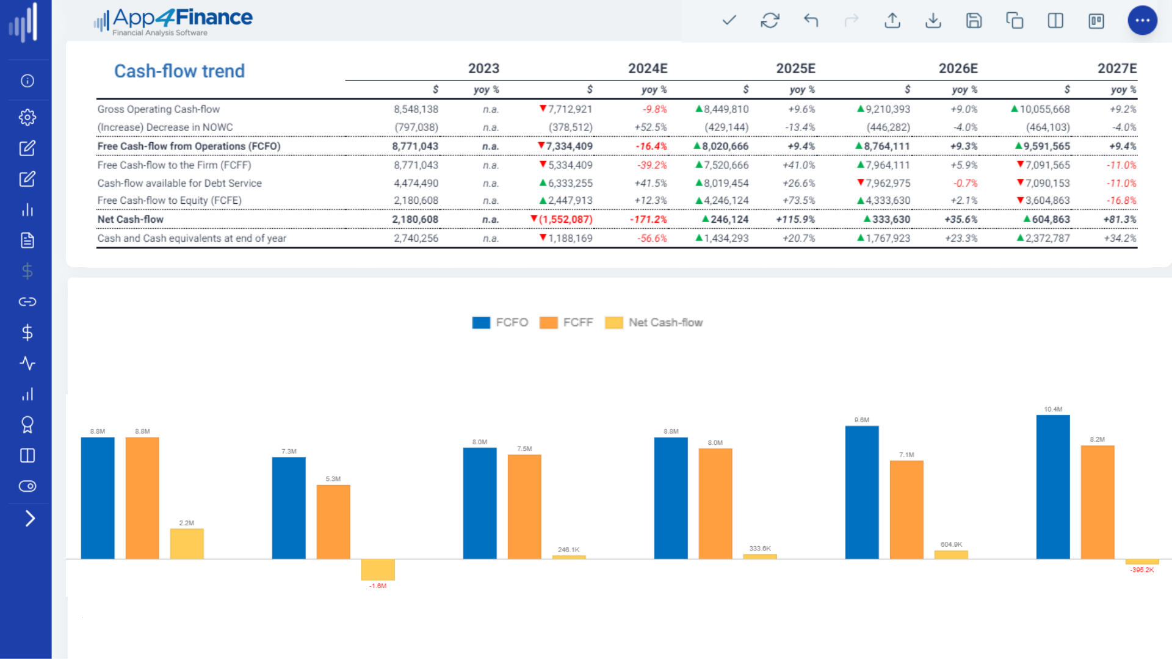Collapse the sidebar with the chevron arrow
The height and width of the screenshot is (659, 1172).
click(x=27, y=518)
